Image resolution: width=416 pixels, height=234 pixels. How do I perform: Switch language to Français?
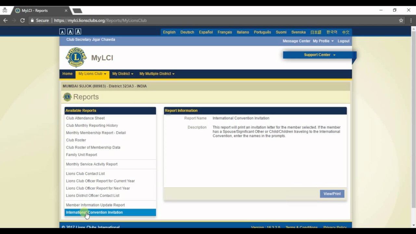pyautogui.click(x=225, y=32)
